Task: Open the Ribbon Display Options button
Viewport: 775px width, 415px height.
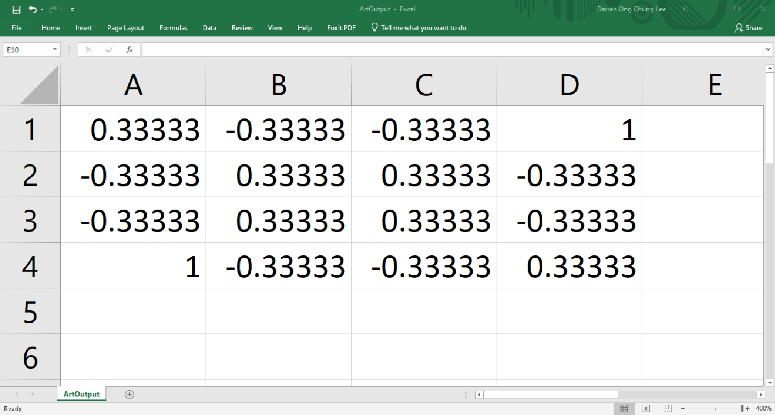Action: pos(684,9)
